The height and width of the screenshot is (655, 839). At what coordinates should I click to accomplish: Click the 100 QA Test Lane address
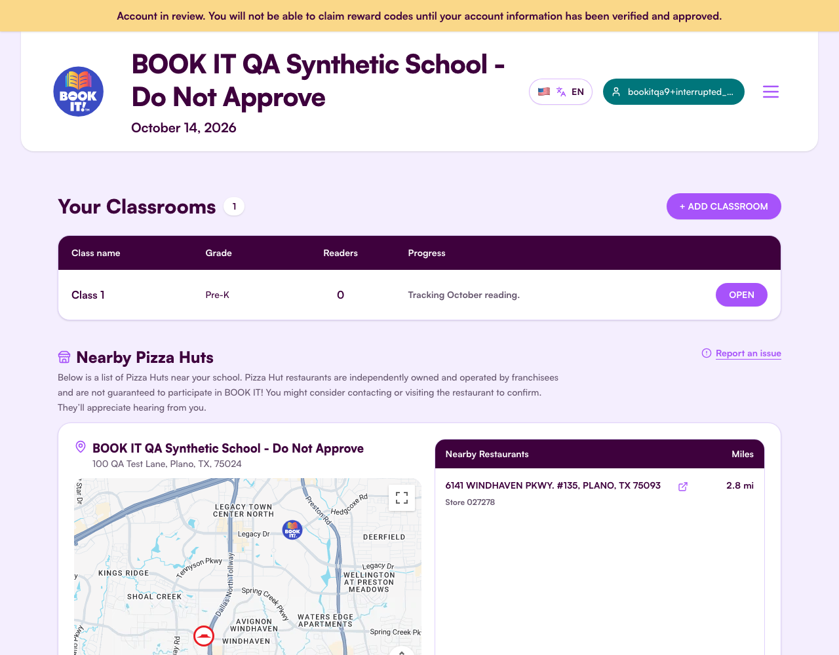point(167,464)
